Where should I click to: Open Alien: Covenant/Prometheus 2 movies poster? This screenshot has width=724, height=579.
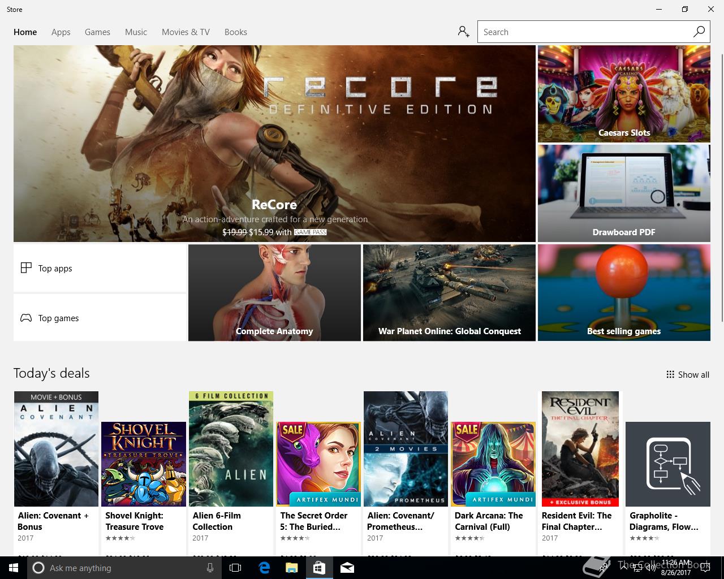click(406, 449)
